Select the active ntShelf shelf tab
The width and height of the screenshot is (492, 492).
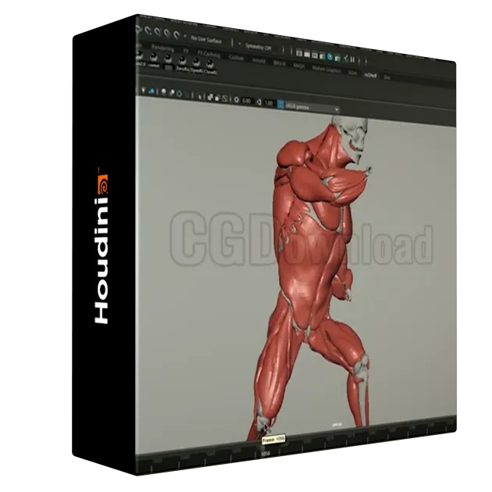[x=371, y=75]
